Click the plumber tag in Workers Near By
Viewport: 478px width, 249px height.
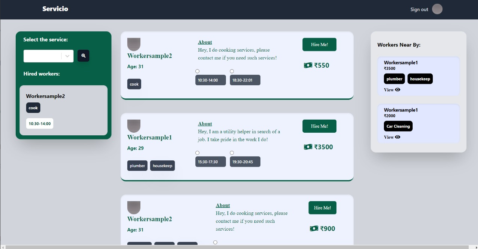coord(394,79)
